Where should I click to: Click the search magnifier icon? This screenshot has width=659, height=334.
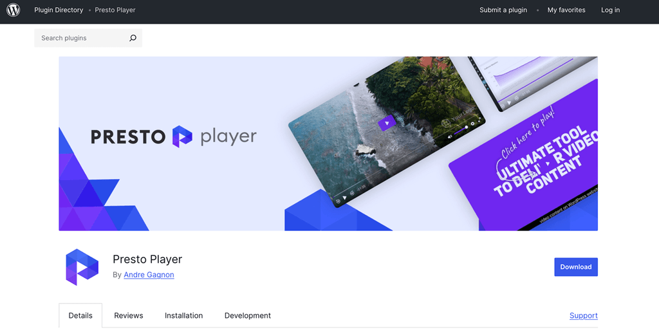pos(133,38)
